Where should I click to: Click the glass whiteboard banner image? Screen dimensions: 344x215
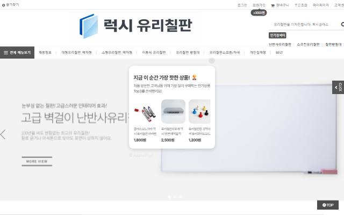point(249,129)
